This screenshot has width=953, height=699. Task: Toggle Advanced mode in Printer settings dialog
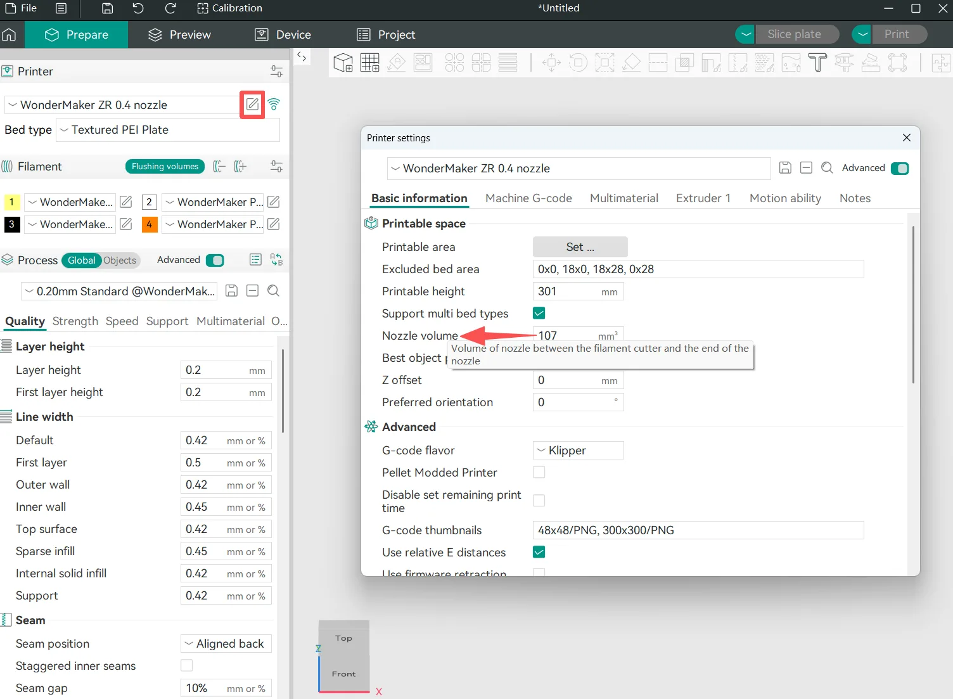pyautogui.click(x=900, y=168)
